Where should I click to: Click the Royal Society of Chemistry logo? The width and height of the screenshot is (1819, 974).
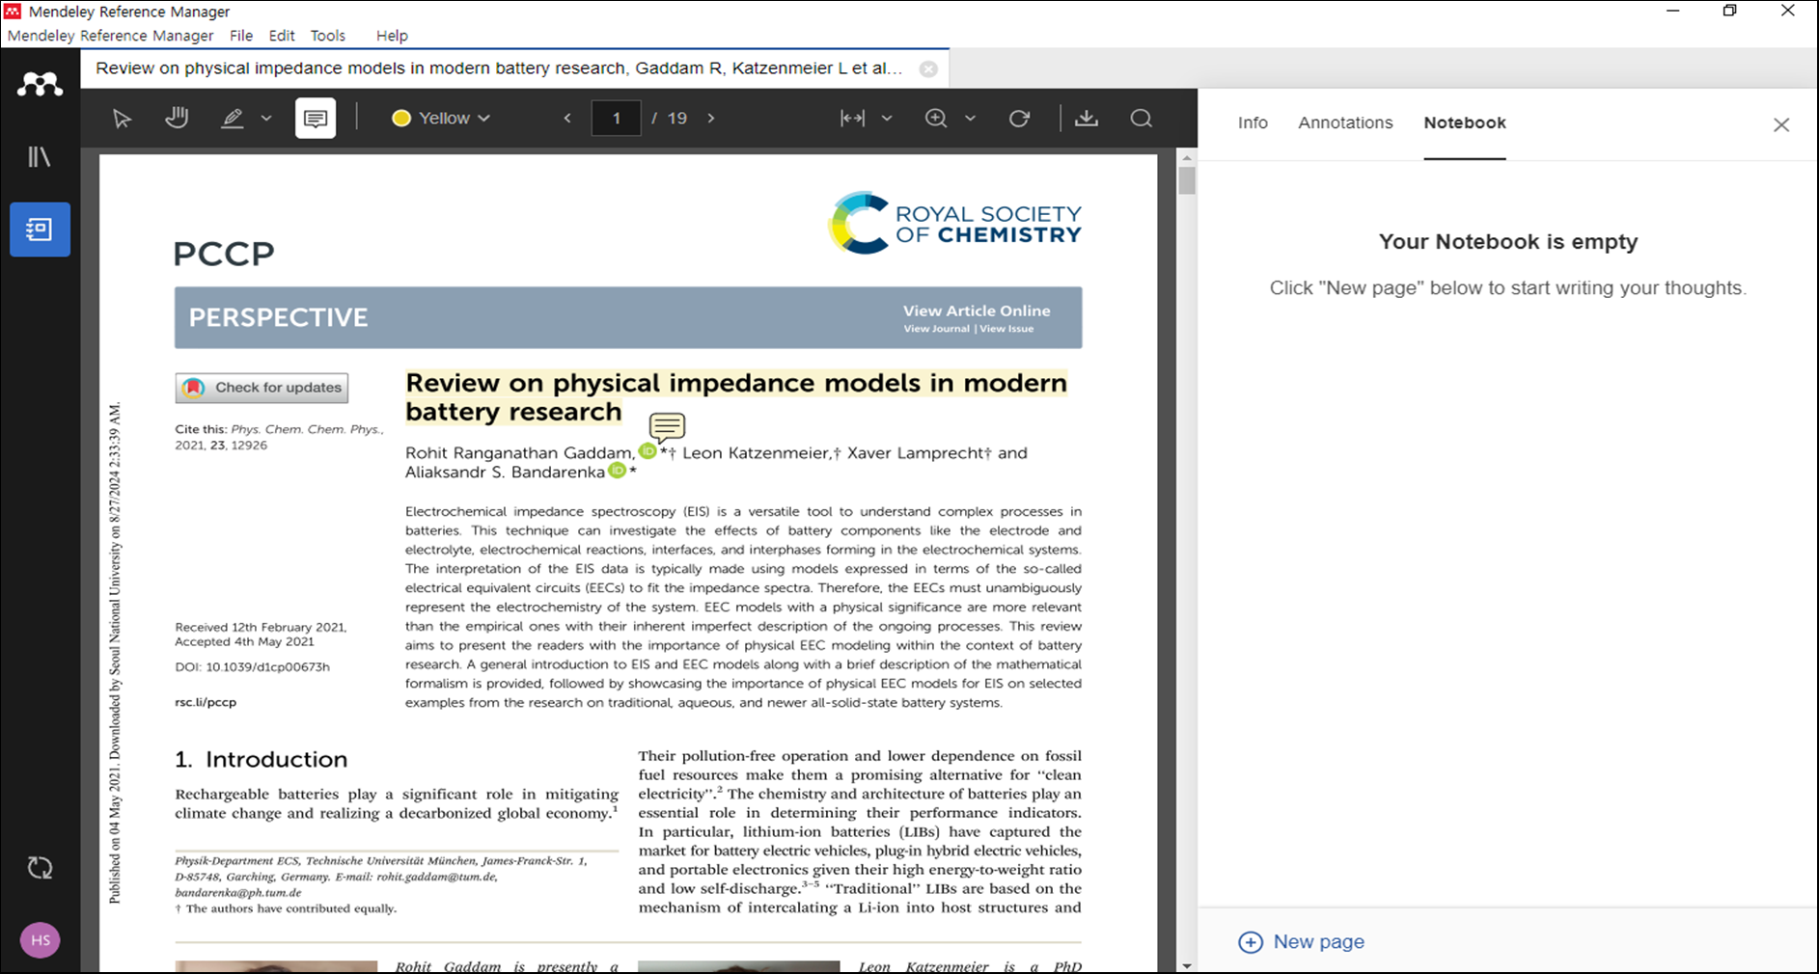(x=954, y=223)
